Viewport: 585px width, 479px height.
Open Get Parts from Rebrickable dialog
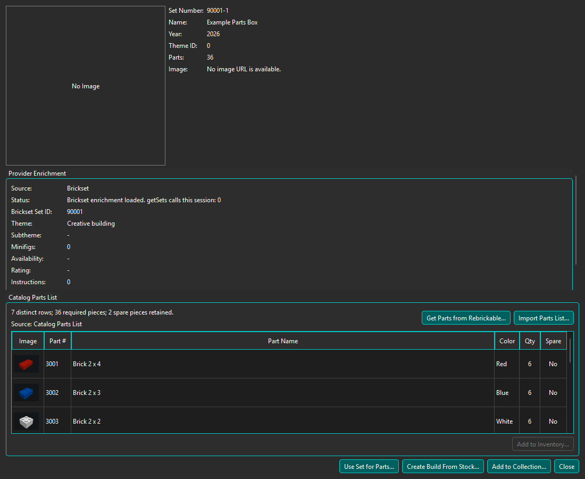(466, 318)
